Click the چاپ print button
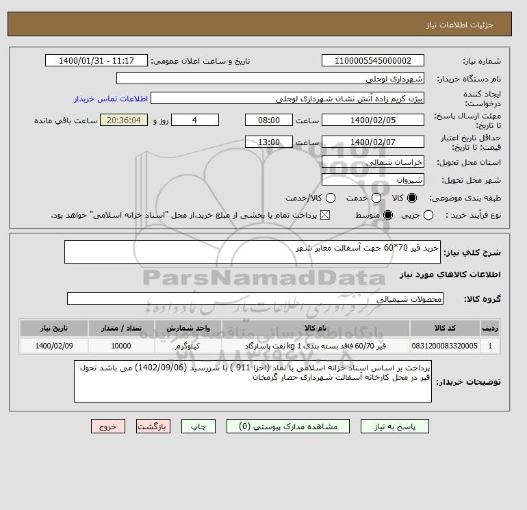Screen dimensions: 527x510 [x=198, y=426]
